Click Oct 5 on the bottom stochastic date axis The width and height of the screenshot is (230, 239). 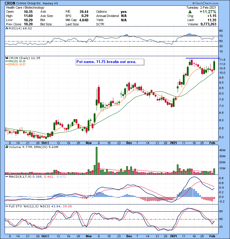[45, 236]
